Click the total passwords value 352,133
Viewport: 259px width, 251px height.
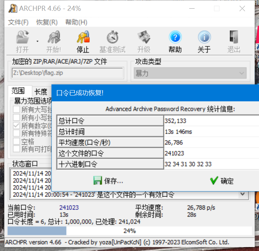(x=175, y=121)
